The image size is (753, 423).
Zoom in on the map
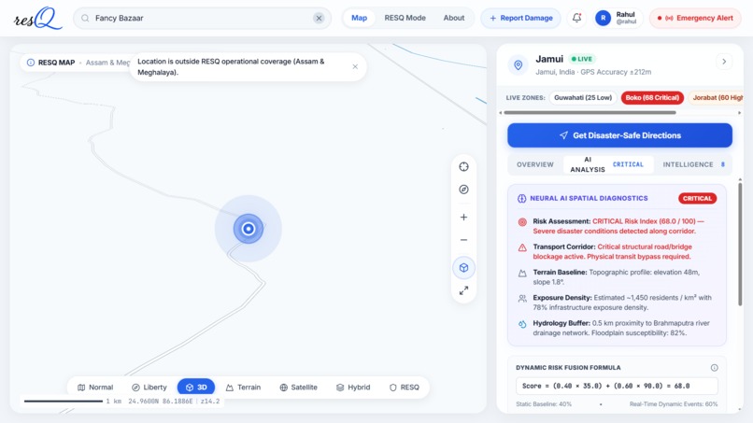[x=463, y=217]
